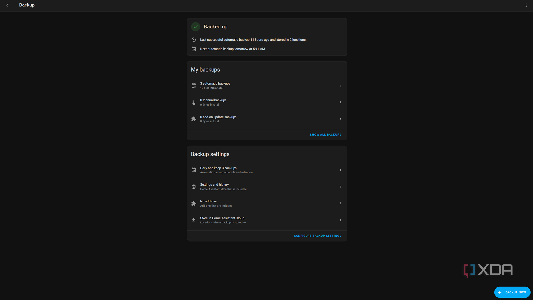Click Locations where backup is stored to subtitle
This screenshot has width=533, height=300.
click(223, 222)
